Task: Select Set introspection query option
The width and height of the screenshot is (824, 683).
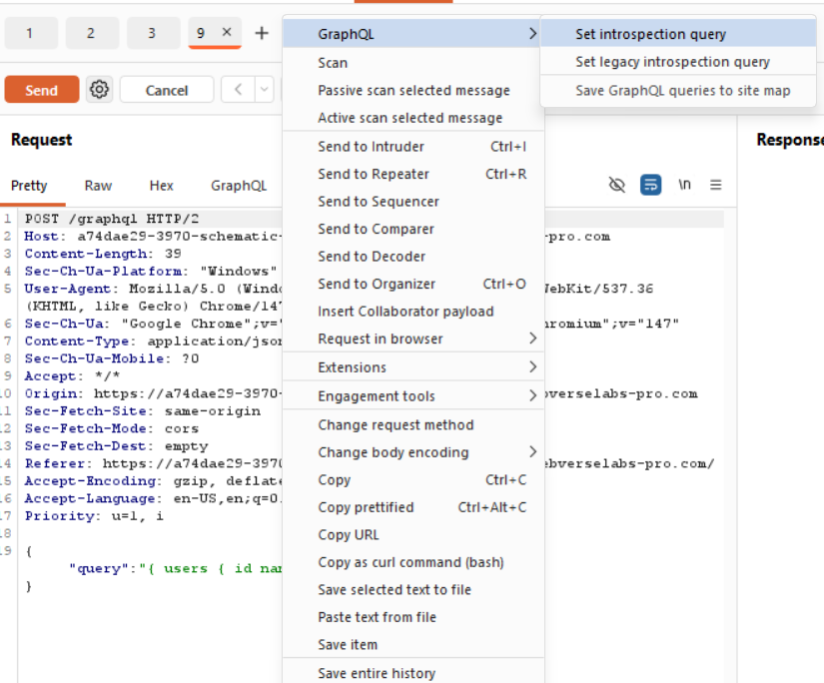Action: point(650,34)
